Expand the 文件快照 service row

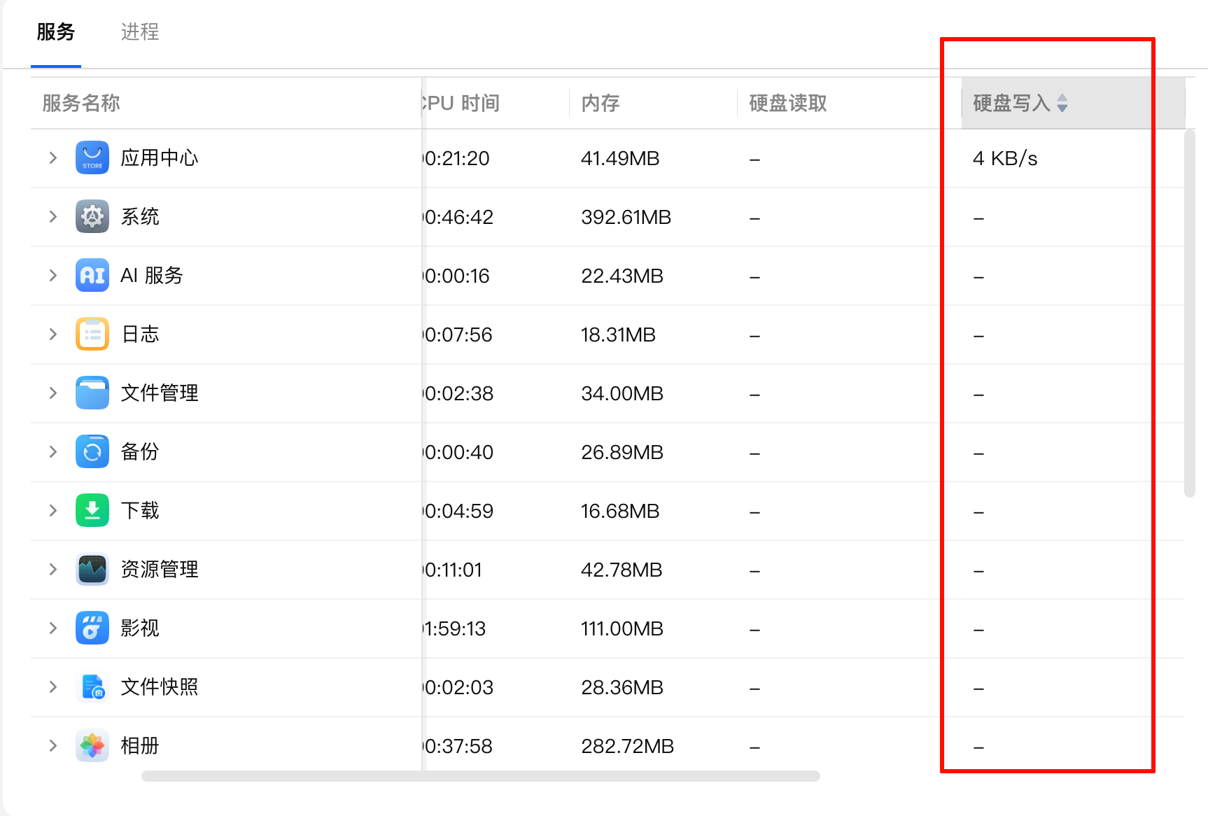[x=53, y=687]
